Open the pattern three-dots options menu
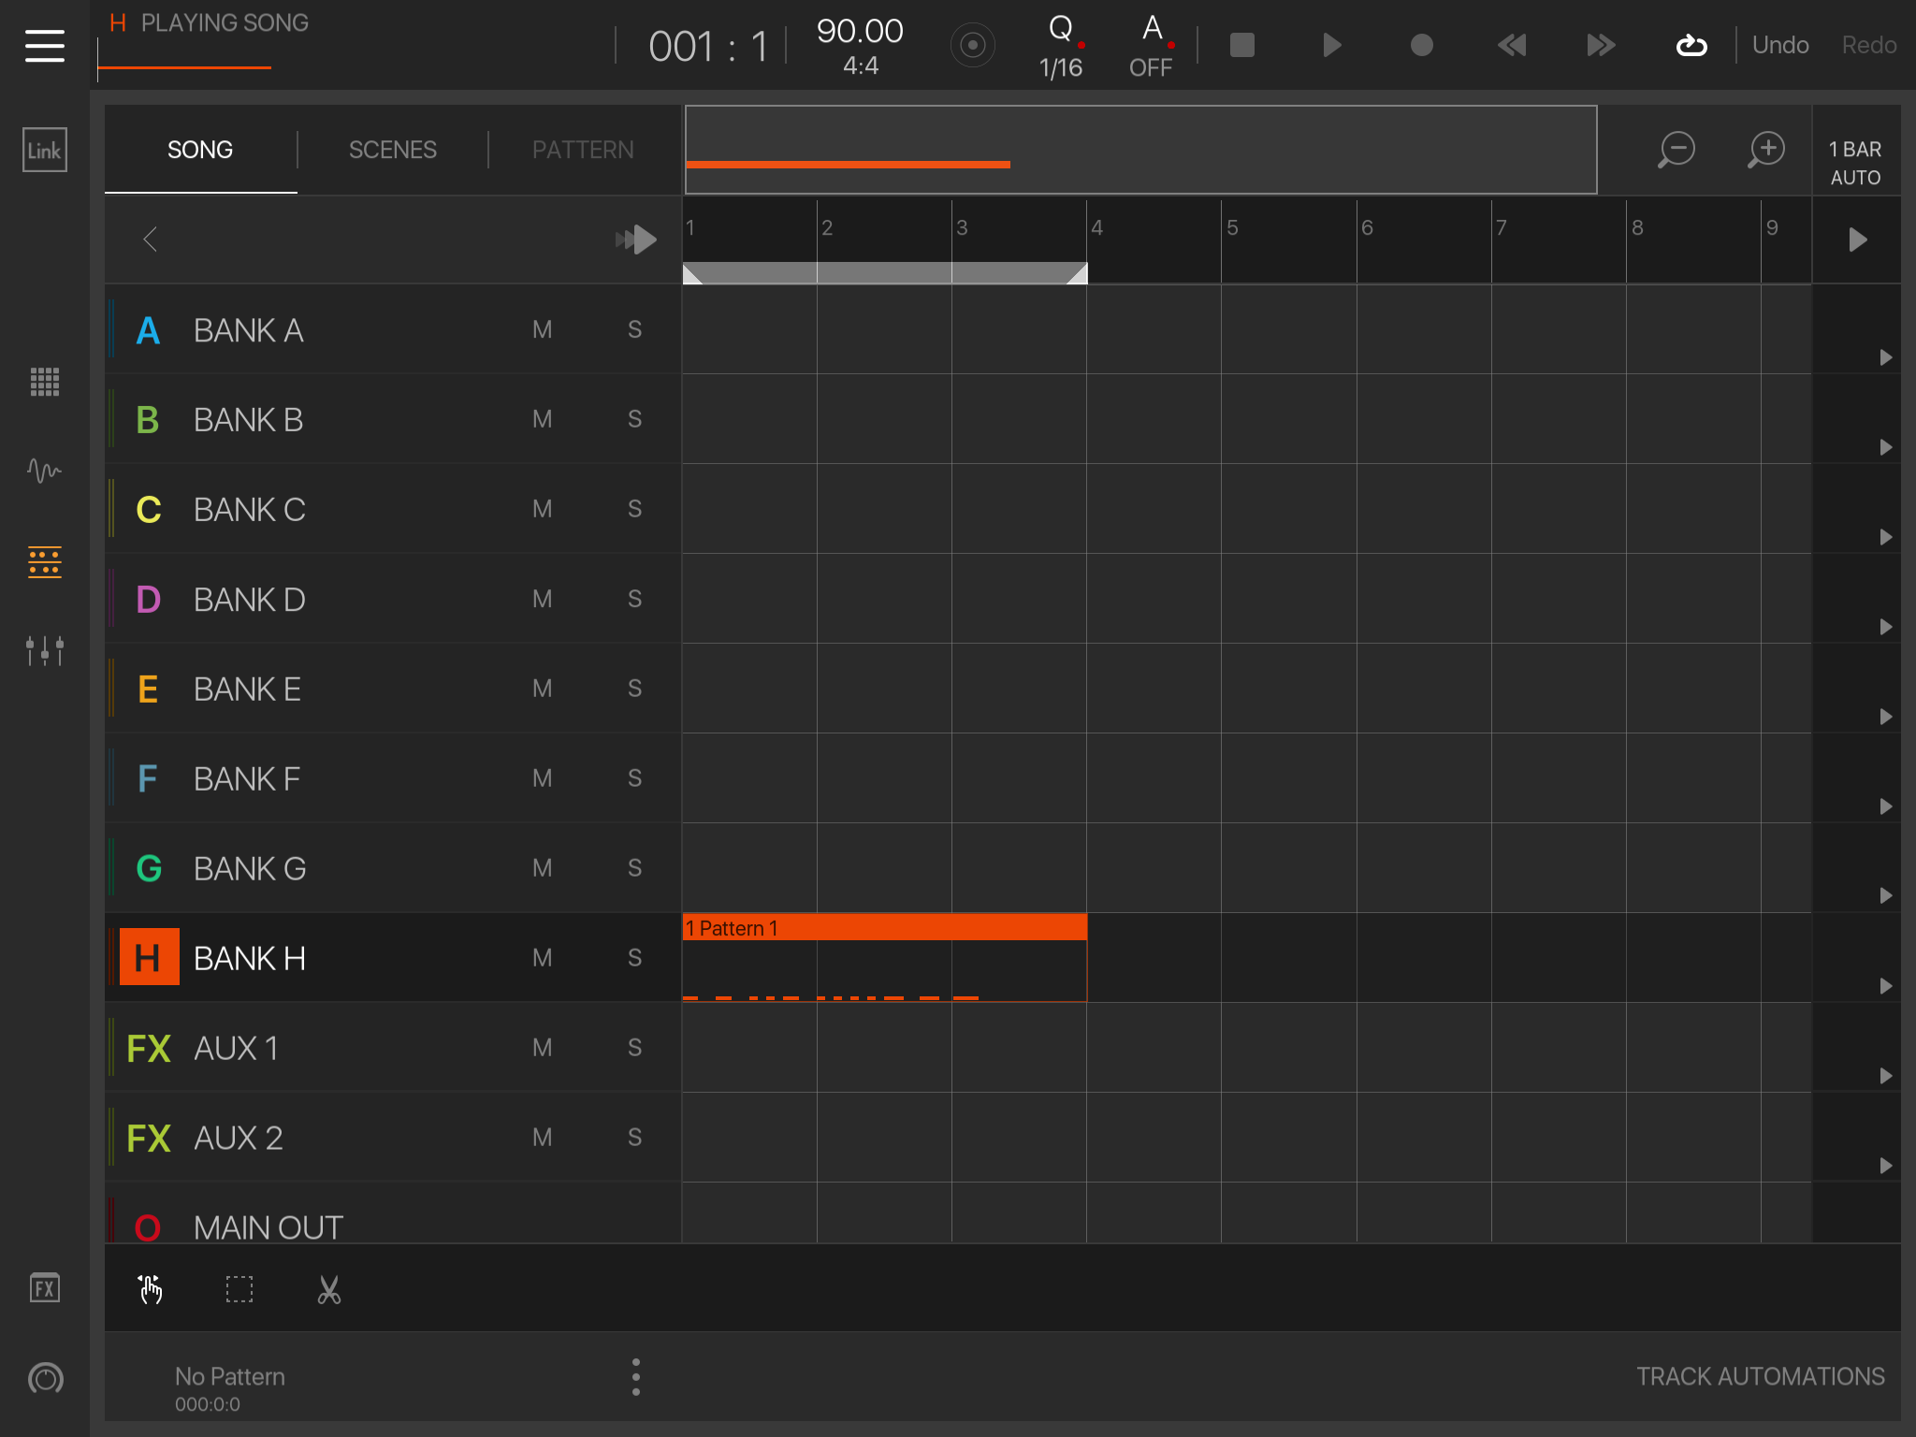 tap(636, 1377)
